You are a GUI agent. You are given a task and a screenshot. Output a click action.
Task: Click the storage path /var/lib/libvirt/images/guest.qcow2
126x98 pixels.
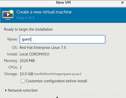click(x=58, y=74)
